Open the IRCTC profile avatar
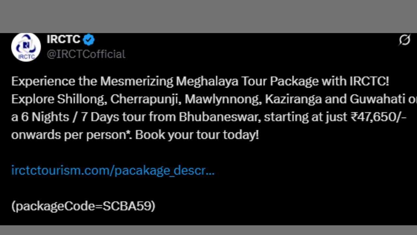 tap(26, 47)
